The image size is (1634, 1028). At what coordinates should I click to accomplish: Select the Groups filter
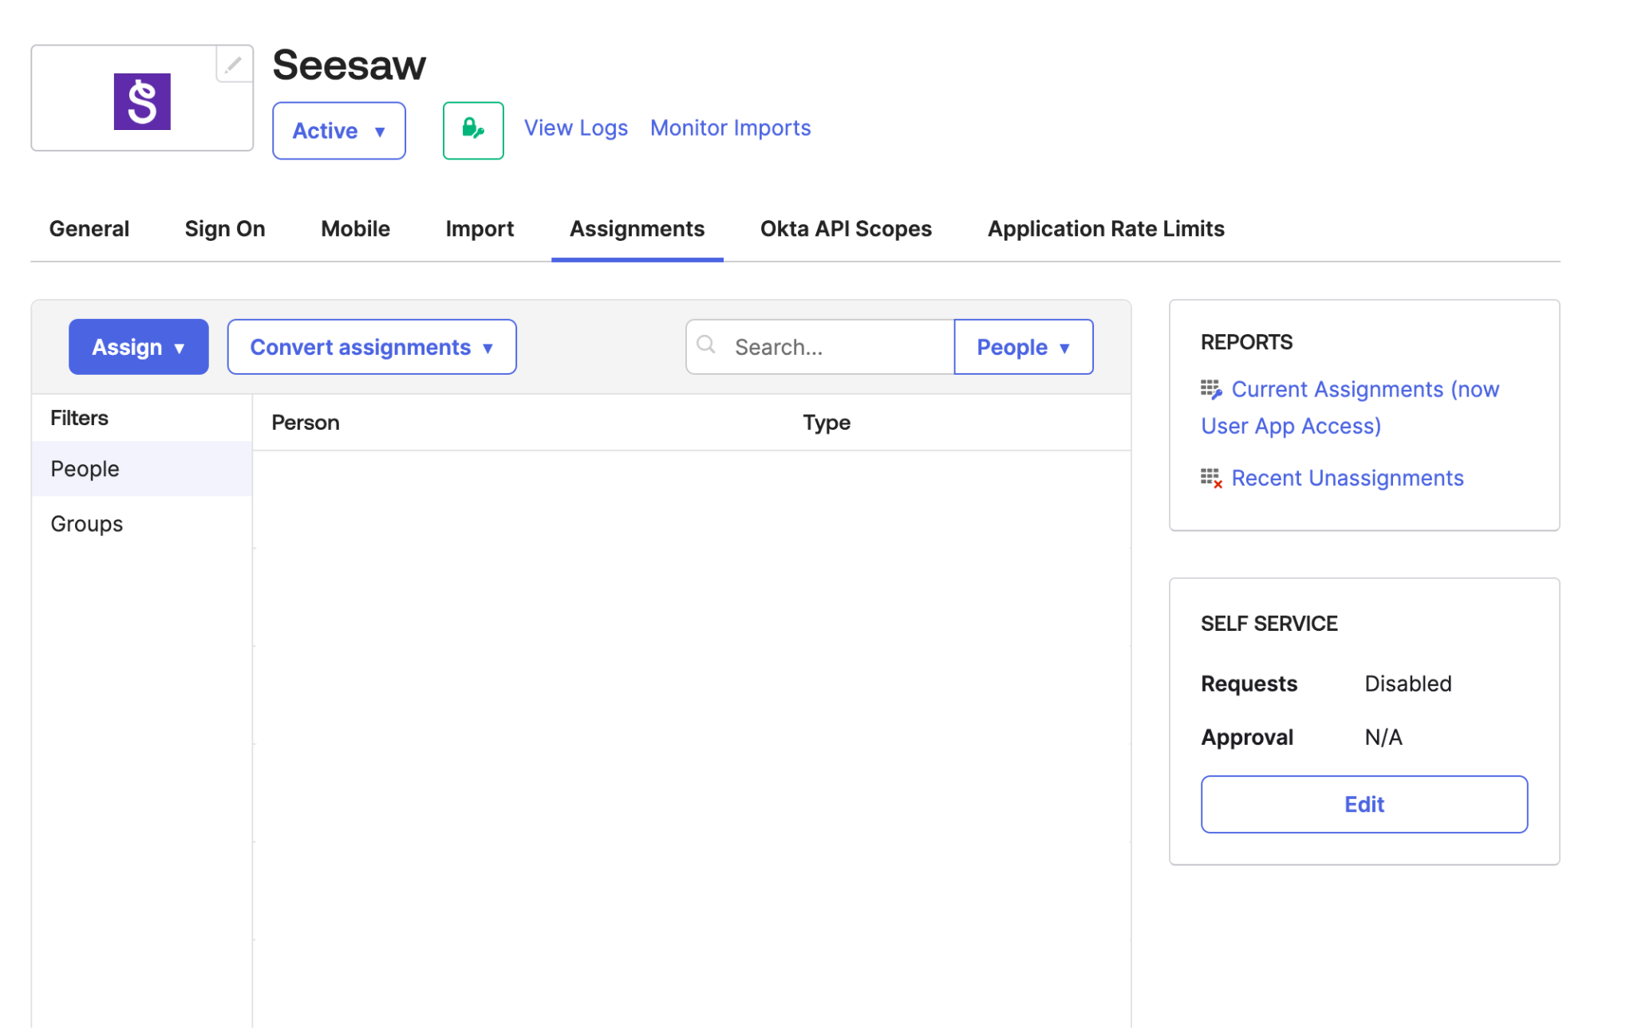[x=87, y=524]
